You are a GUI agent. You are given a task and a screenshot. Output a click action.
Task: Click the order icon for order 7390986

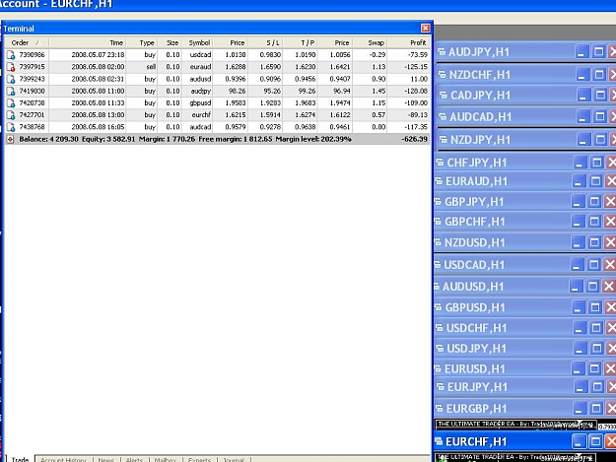pyautogui.click(x=11, y=55)
